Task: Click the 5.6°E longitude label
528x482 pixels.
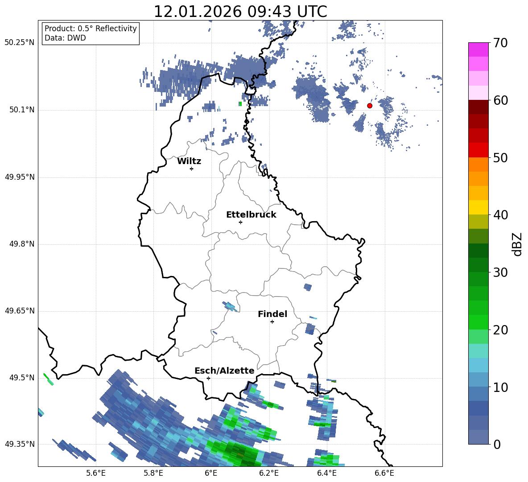Action: tap(96, 473)
